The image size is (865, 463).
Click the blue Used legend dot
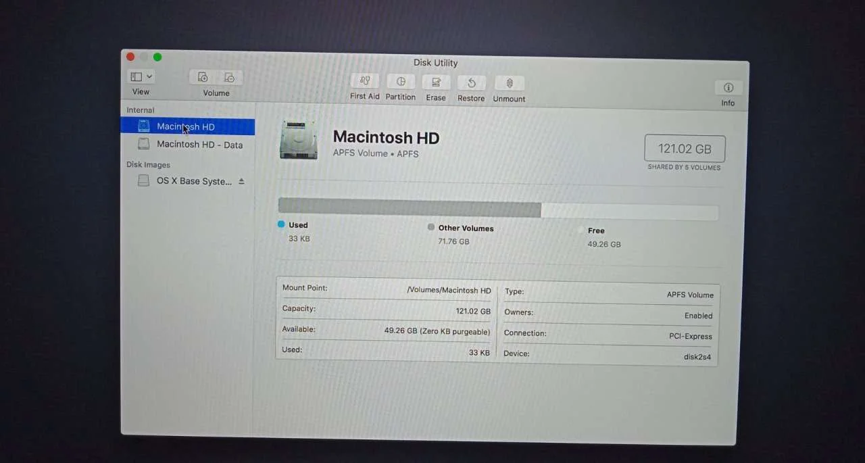pos(281,224)
